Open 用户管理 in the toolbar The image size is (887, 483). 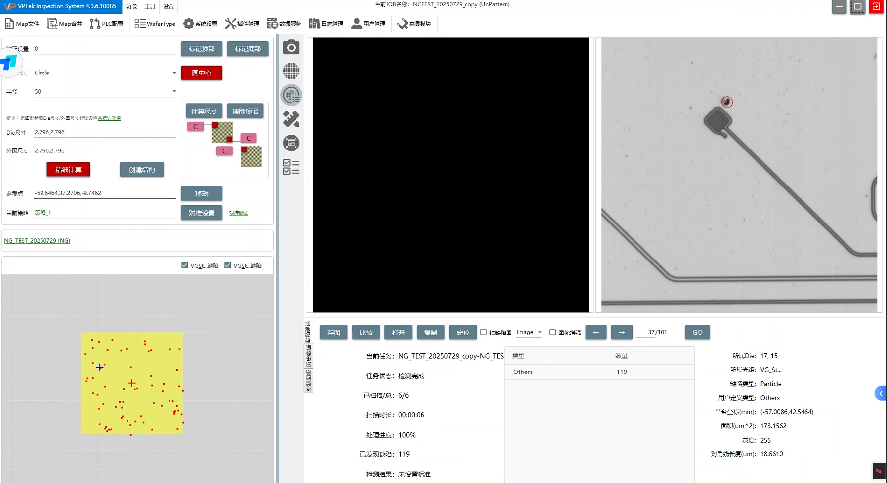(368, 24)
